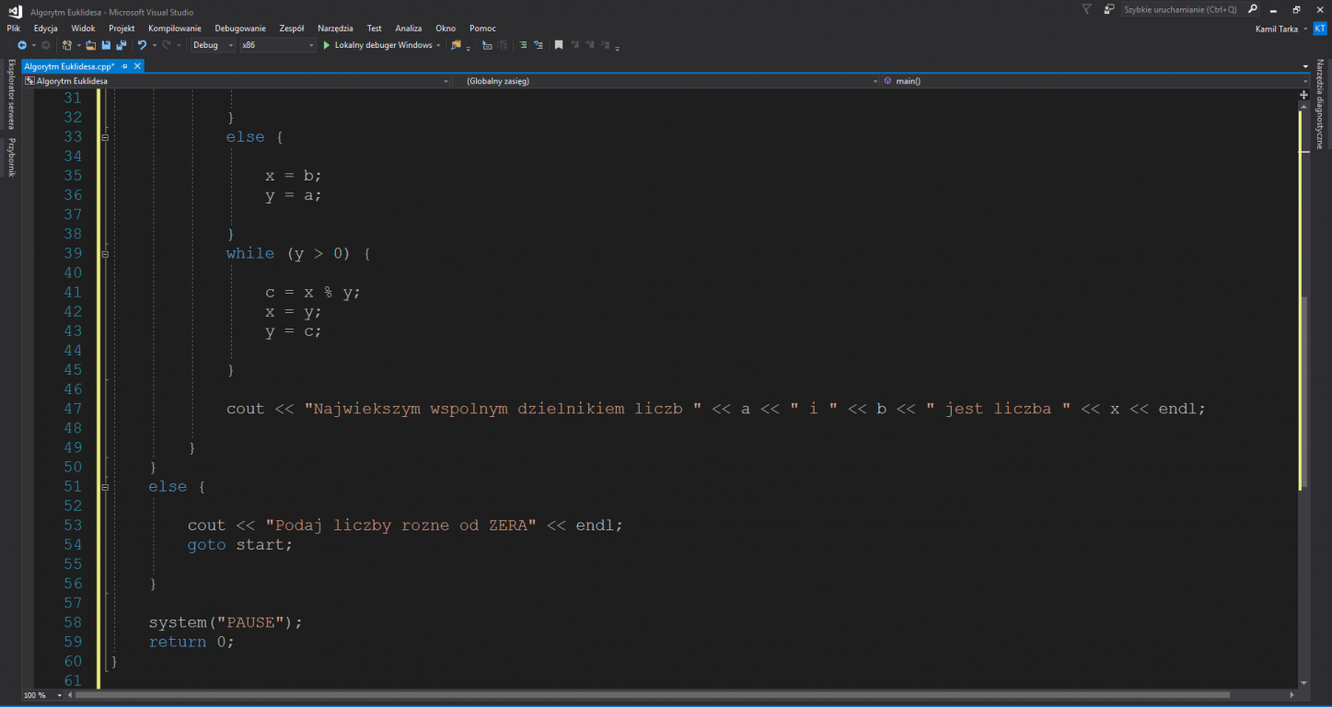Click the Quick Launch search field
The image size is (1332, 707).
coord(1183,9)
